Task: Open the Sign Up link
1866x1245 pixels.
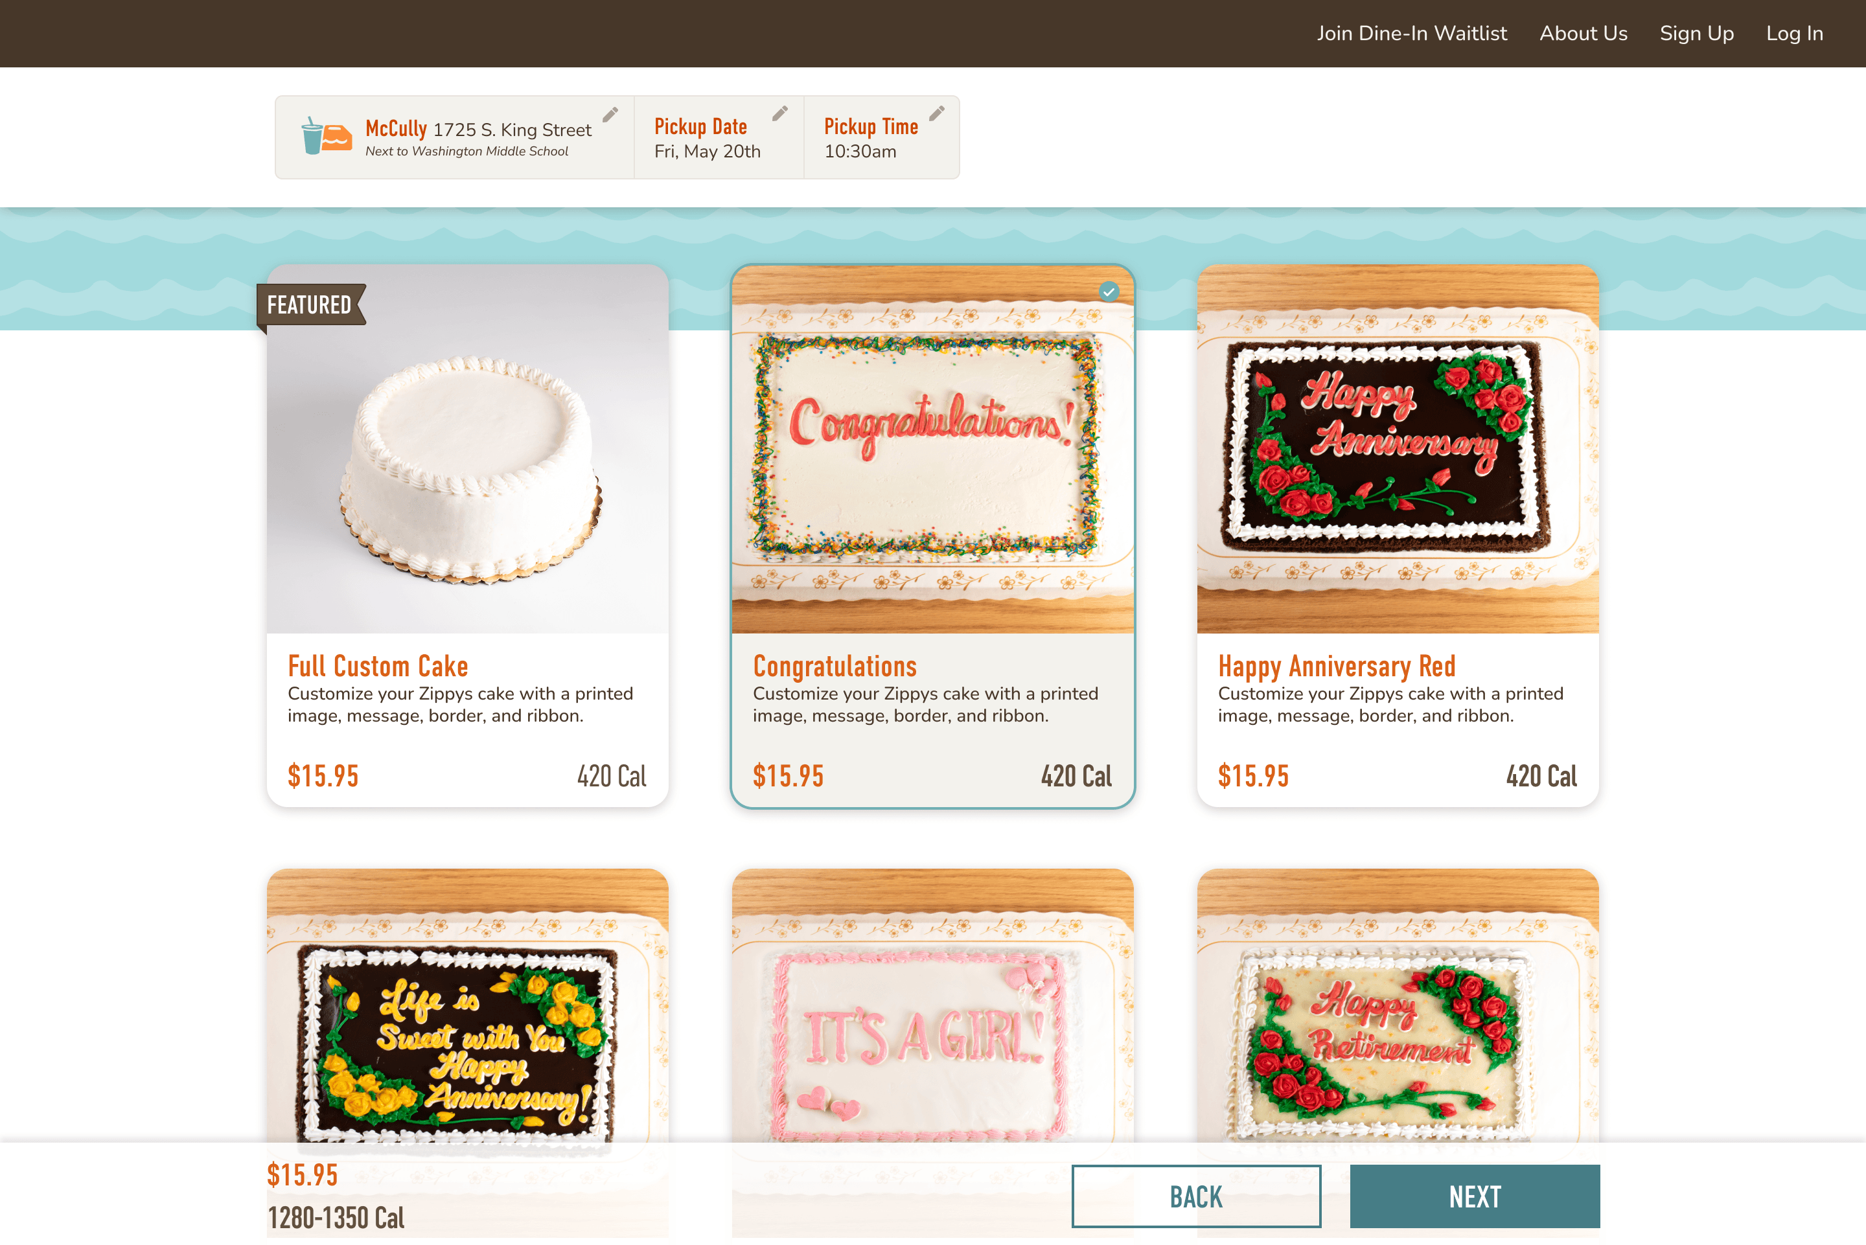Action: pos(1697,33)
